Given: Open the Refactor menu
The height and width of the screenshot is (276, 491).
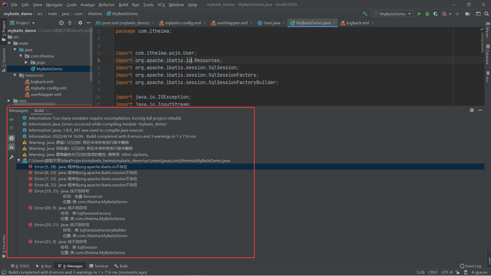Looking at the screenshot, I should click(106, 5).
